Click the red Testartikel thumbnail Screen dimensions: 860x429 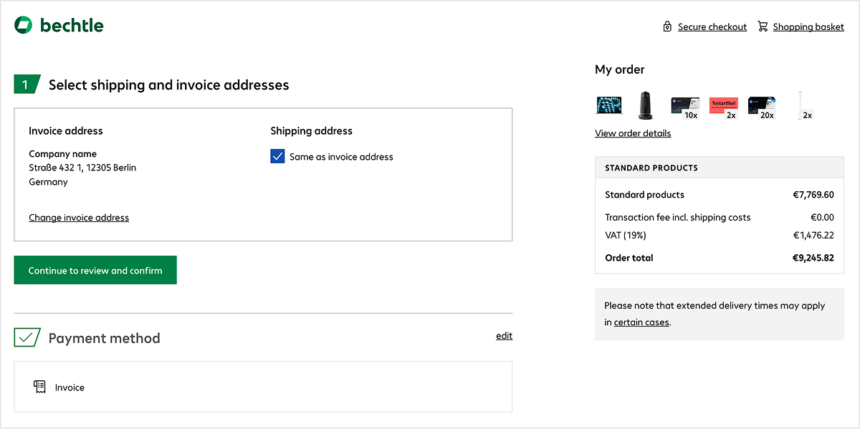723,105
